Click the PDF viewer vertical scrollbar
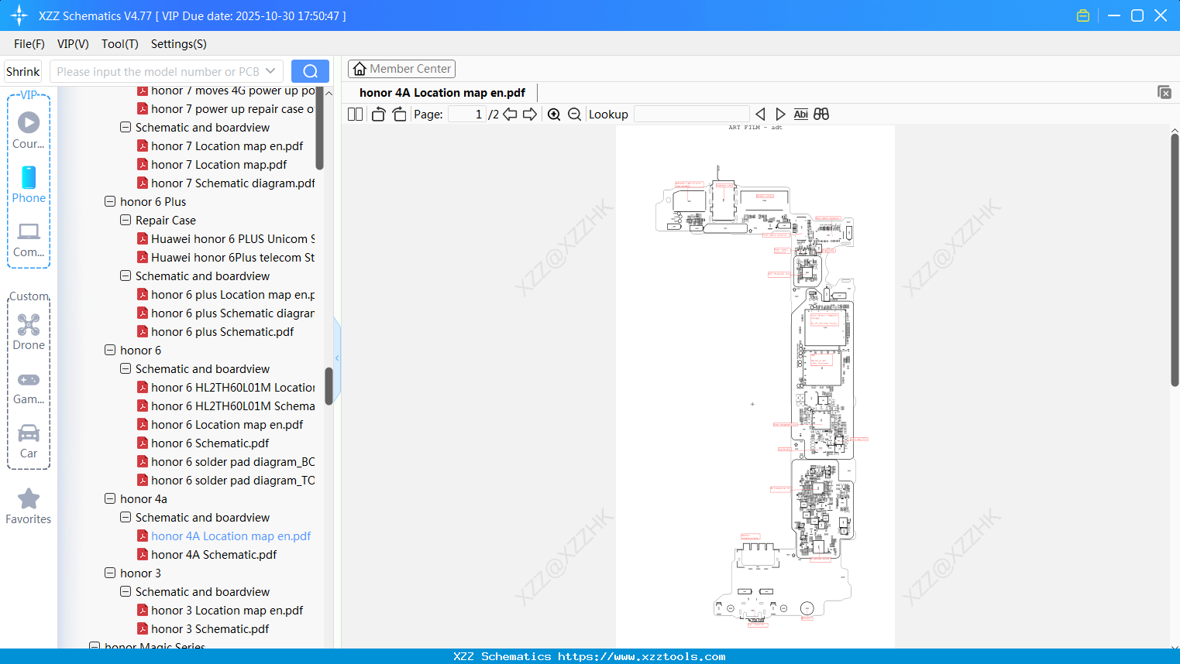 (x=1175, y=259)
